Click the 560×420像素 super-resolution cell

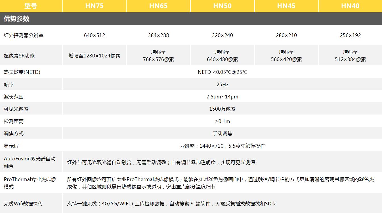point(286,56)
